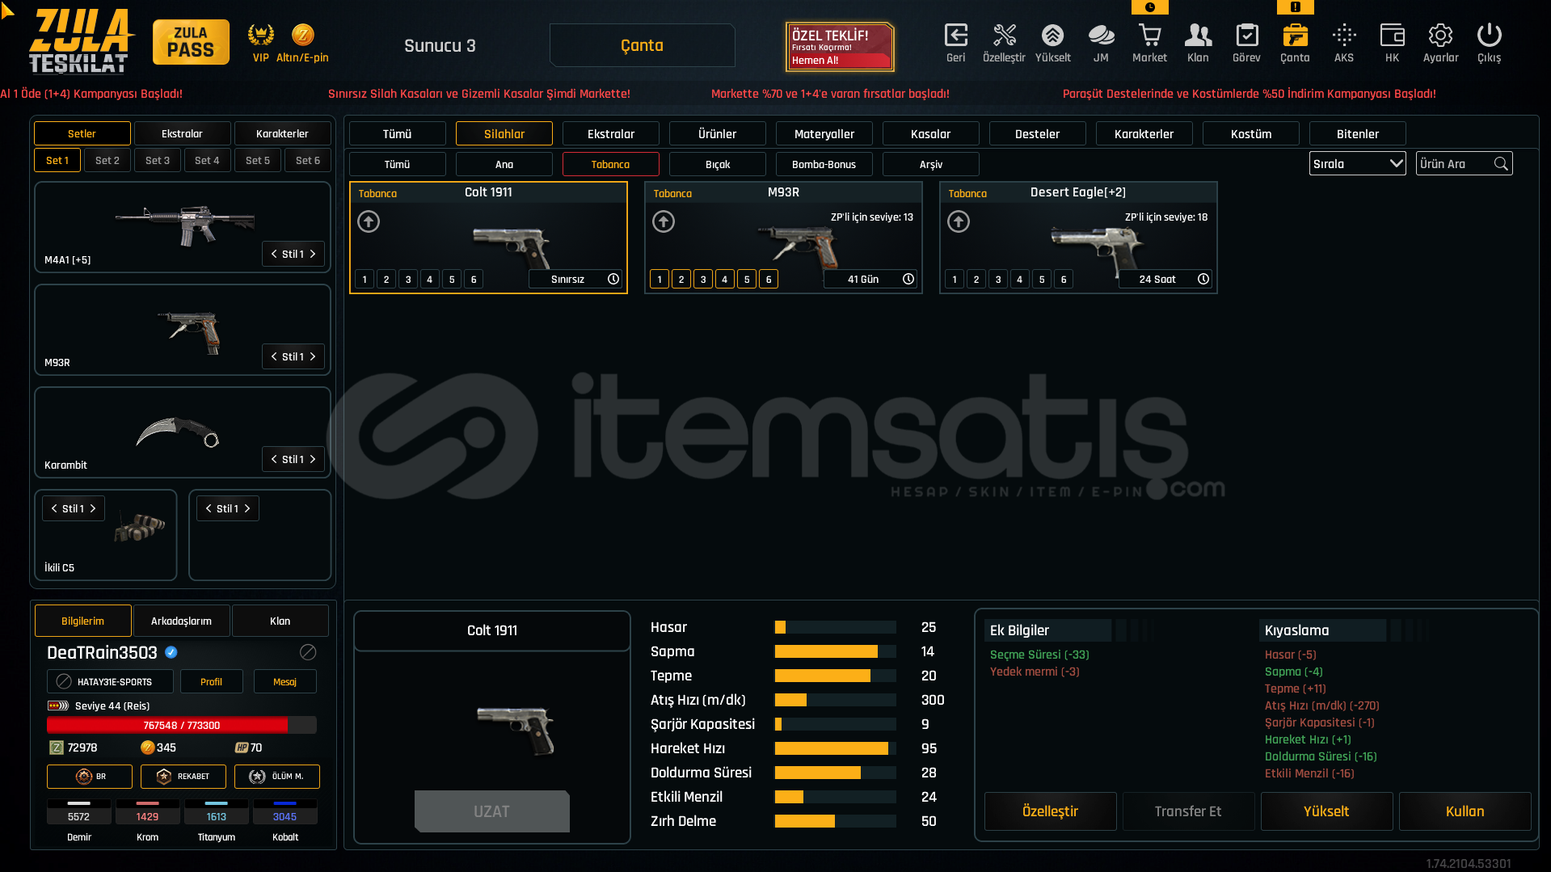
Task: Next style arrow for M93R loadout
Action: click(313, 356)
